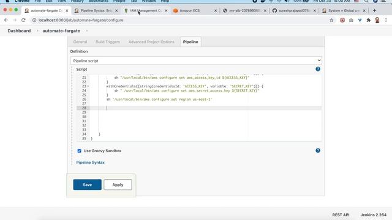
Task: Open the People menu in menu bar
Action: [119, 1]
